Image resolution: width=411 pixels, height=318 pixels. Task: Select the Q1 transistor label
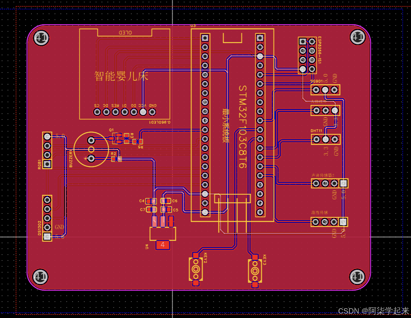112,130
